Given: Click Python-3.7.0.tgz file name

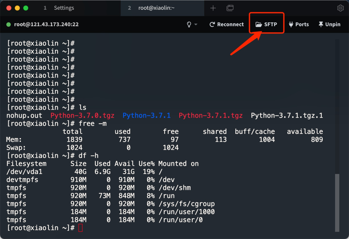Looking at the screenshot, I should (82, 115).
